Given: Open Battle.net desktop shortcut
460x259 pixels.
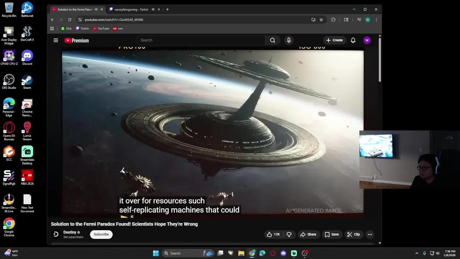Looking at the screenshot, I should coord(27,10).
